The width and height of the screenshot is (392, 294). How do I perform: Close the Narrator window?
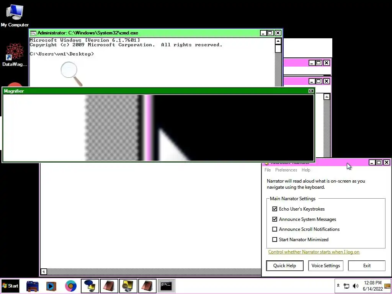tap(387, 162)
